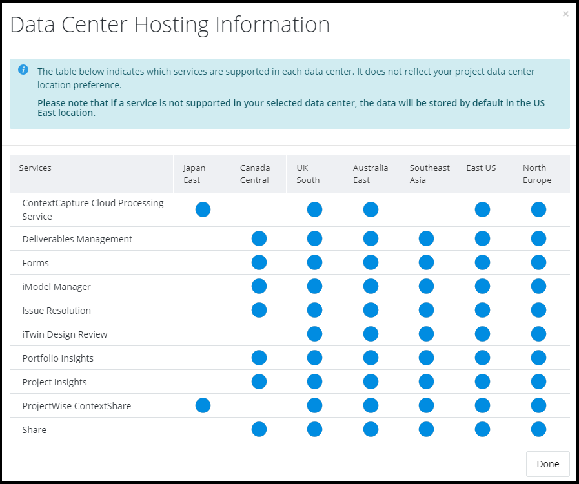The image size is (579, 484).
Task: Click the Australia East column header
Action: coord(371,173)
